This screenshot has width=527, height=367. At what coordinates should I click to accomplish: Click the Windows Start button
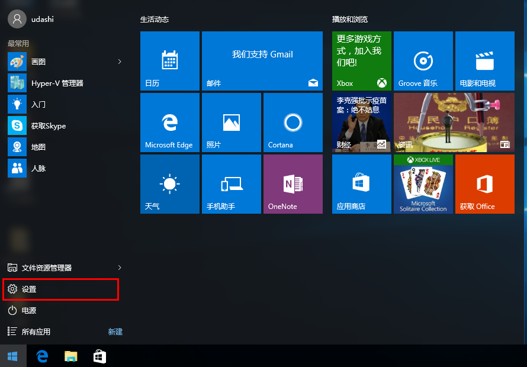tap(13, 356)
